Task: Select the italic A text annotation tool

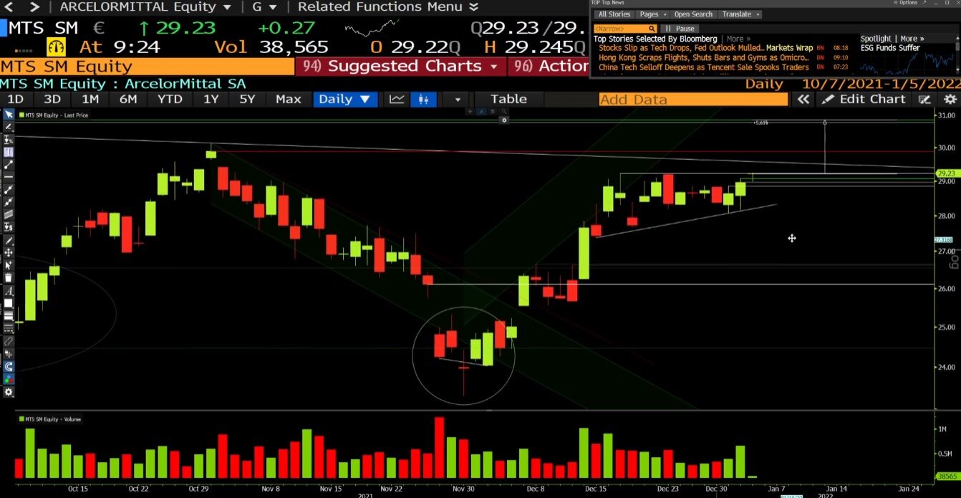Action: click(x=9, y=290)
